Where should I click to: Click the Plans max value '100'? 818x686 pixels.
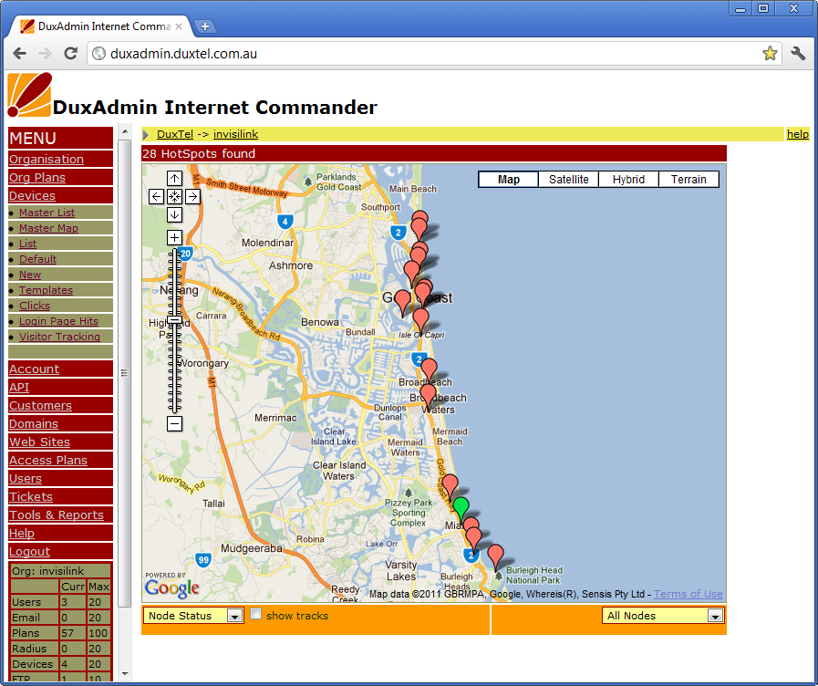point(98,633)
